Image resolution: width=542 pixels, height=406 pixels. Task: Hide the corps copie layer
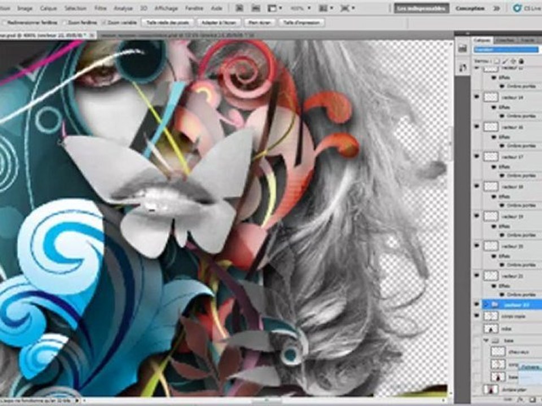click(x=478, y=316)
